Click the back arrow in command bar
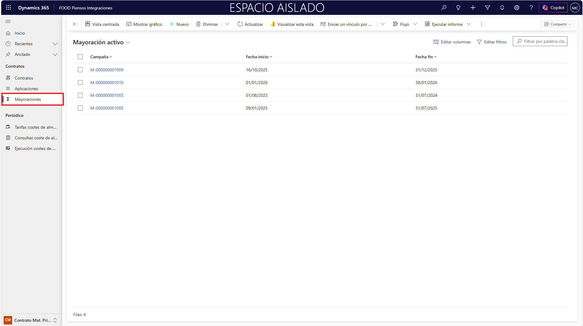This screenshot has height=326, width=583. (75, 24)
